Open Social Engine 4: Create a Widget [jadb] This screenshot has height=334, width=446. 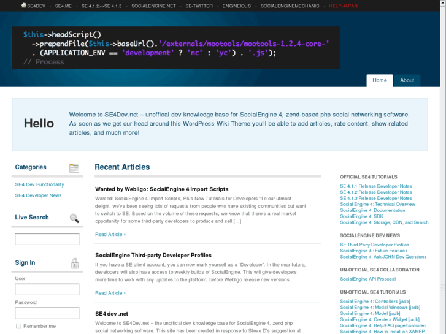point(380,319)
